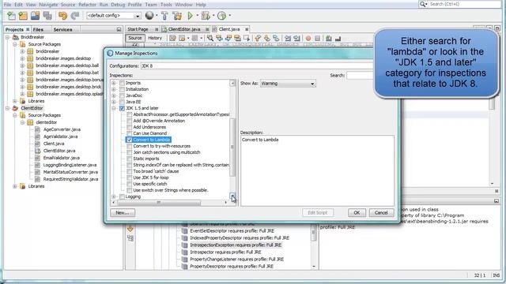This screenshot has width=506, height=284.
Task: Click the Source editor view button
Action: click(x=135, y=38)
